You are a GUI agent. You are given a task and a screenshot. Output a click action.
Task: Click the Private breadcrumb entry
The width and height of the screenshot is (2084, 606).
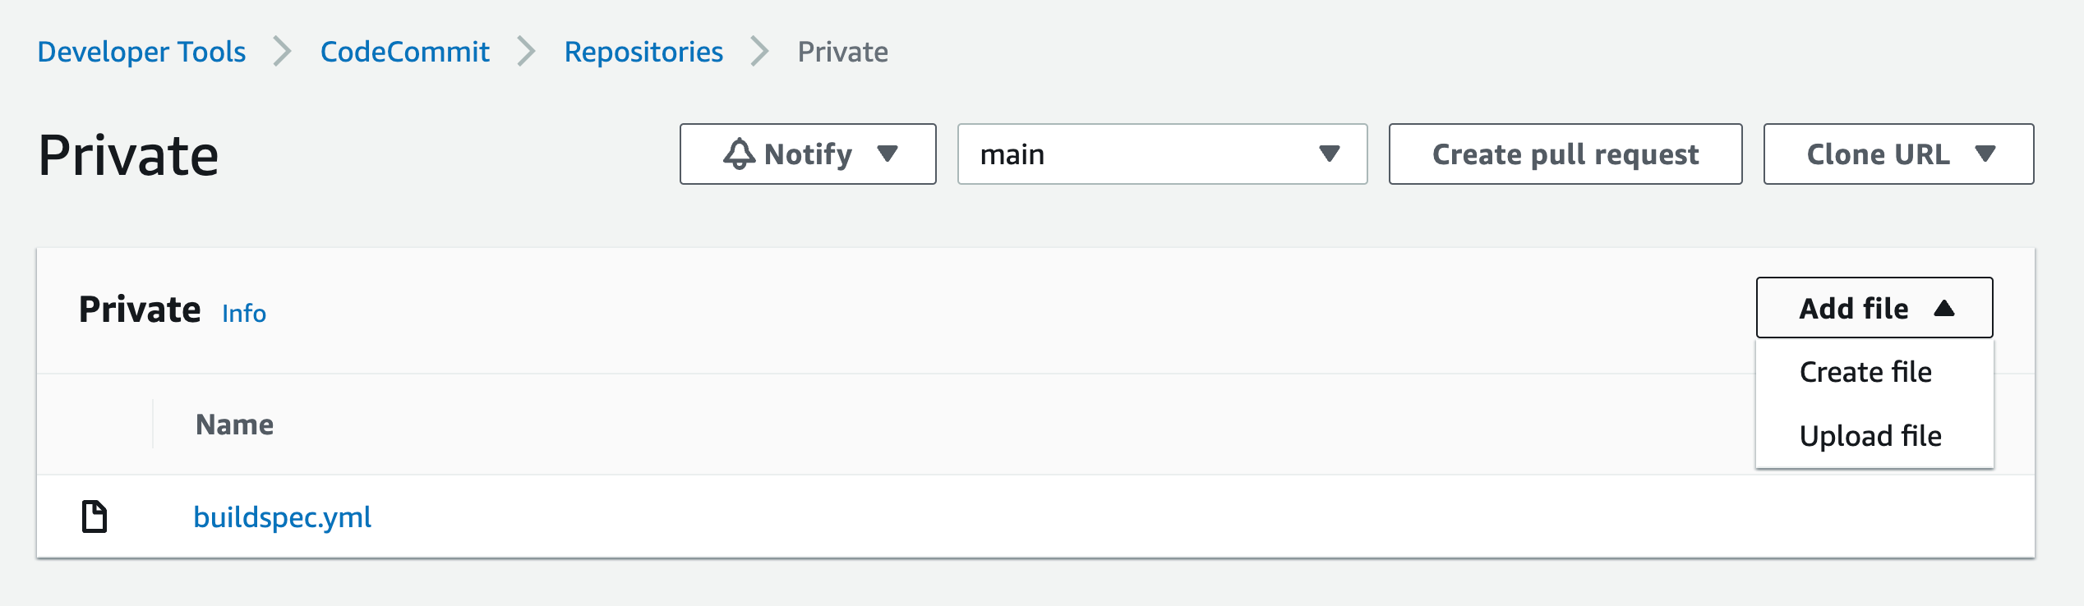tap(842, 52)
